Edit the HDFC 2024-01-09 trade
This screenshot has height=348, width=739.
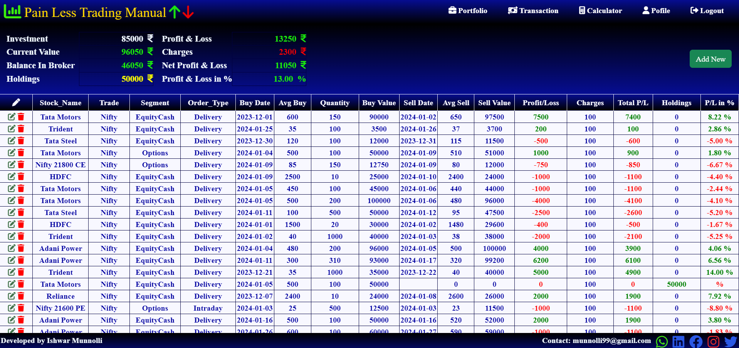pyautogui.click(x=12, y=177)
